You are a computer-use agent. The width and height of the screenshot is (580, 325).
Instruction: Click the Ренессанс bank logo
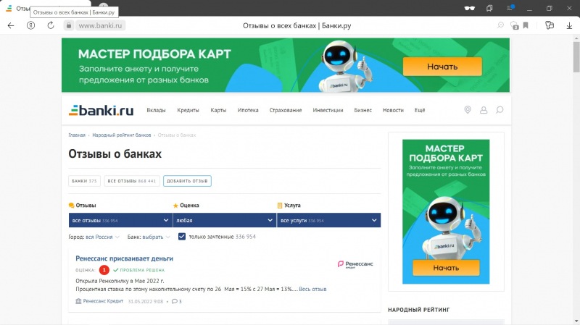click(x=355, y=264)
